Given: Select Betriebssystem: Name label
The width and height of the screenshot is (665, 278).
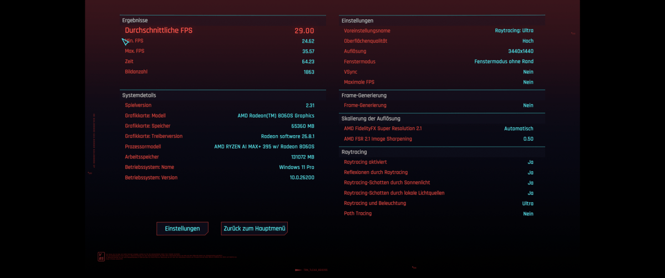Looking at the screenshot, I should point(149,167).
